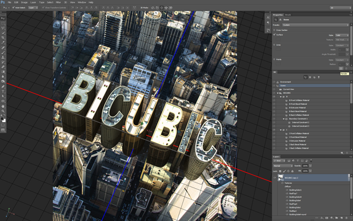This screenshot has height=221, width=353.
Task: Click the Properties panel trash icon
Action: coord(346,68)
